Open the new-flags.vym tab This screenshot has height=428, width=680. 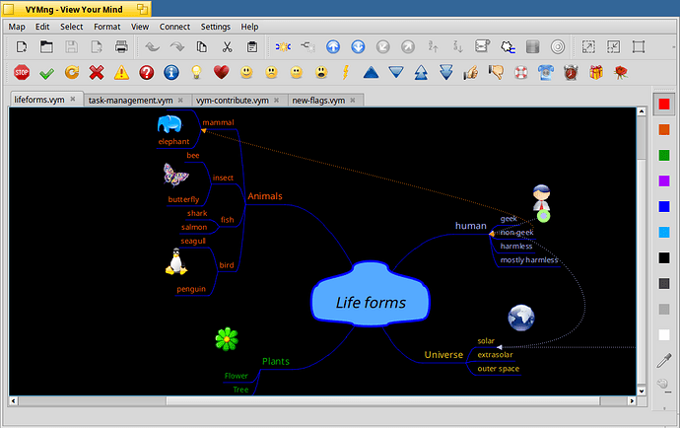click(x=318, y=101)
